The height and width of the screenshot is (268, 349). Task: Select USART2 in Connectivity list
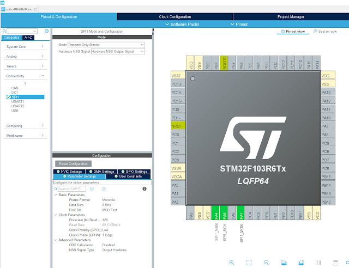tap(17, 106)
